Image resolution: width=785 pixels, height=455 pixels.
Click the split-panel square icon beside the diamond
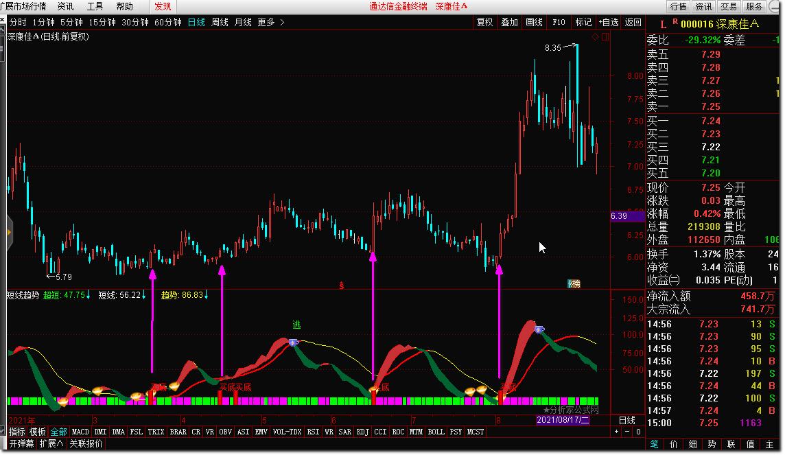click(605, 36)
